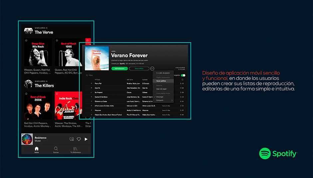The image size is (313, 178).
Task: Click the clock duration column icon
Action: pyautogui.click(x=182, y=80)
